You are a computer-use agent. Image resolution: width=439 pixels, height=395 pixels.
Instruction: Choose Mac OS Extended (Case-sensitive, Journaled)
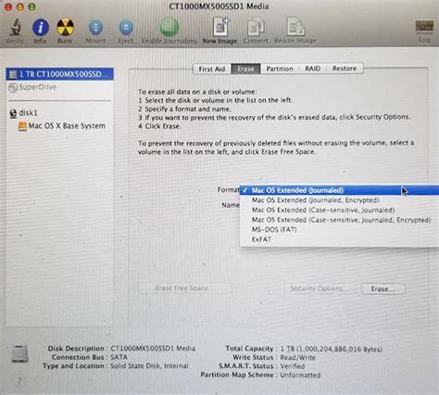pos(340,210)
